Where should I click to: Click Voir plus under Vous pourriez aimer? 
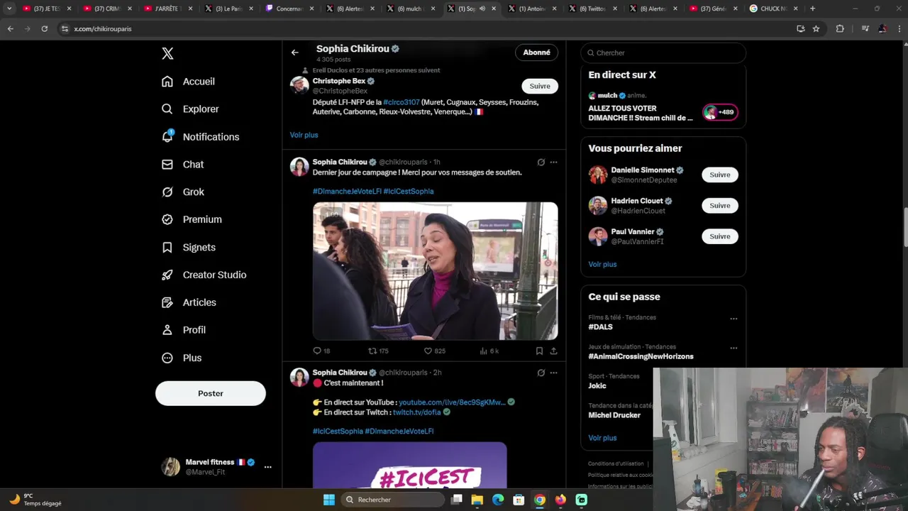pos(602,264)
